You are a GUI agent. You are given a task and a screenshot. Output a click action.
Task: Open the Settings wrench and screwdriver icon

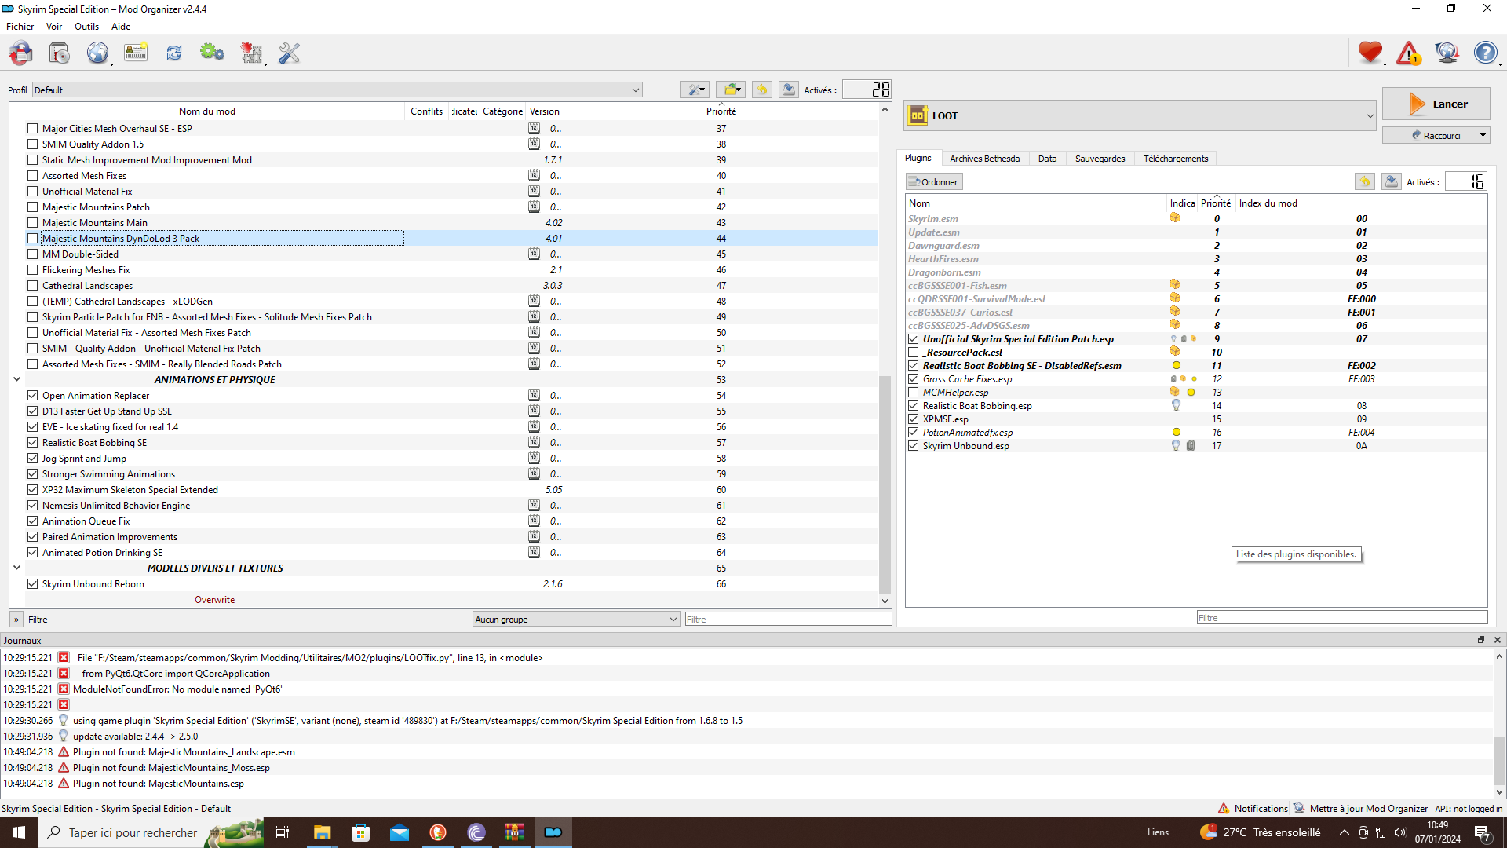pyautogui.click(x=289, y=53)
